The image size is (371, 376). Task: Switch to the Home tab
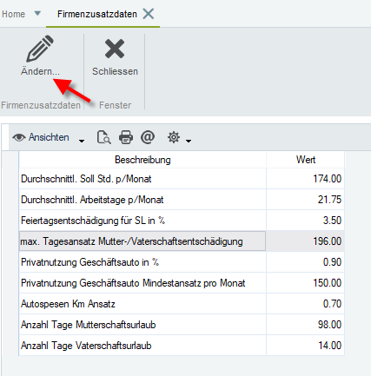13,14
